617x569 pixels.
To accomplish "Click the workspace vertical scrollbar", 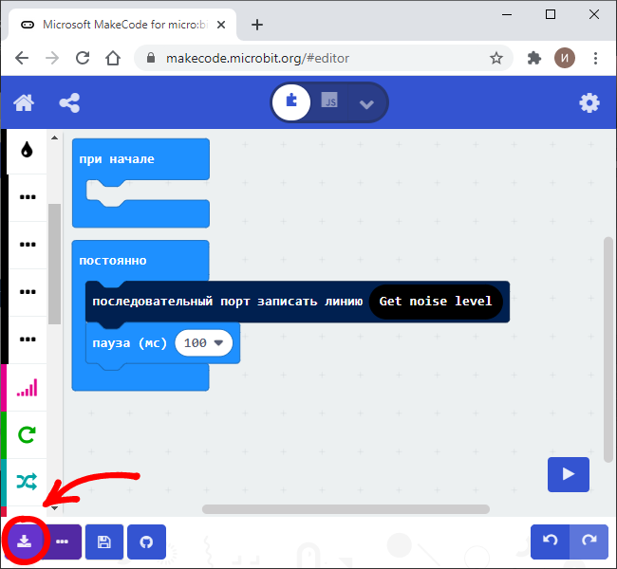I will (608, 350).
